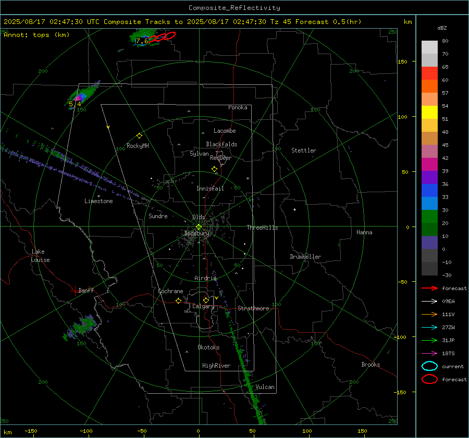Click the Strathmore city label

click(253, 308)
